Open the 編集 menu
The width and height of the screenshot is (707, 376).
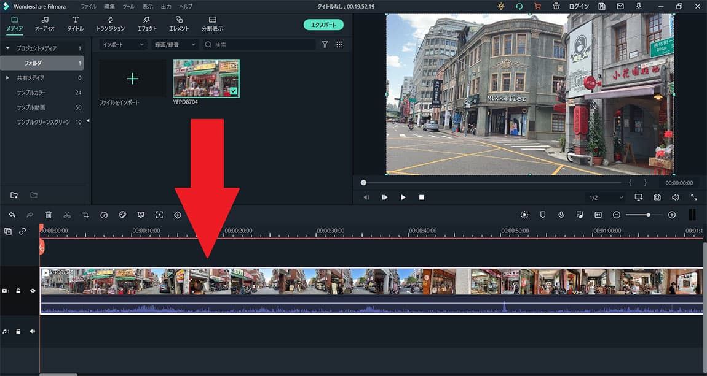click(109, 6)
